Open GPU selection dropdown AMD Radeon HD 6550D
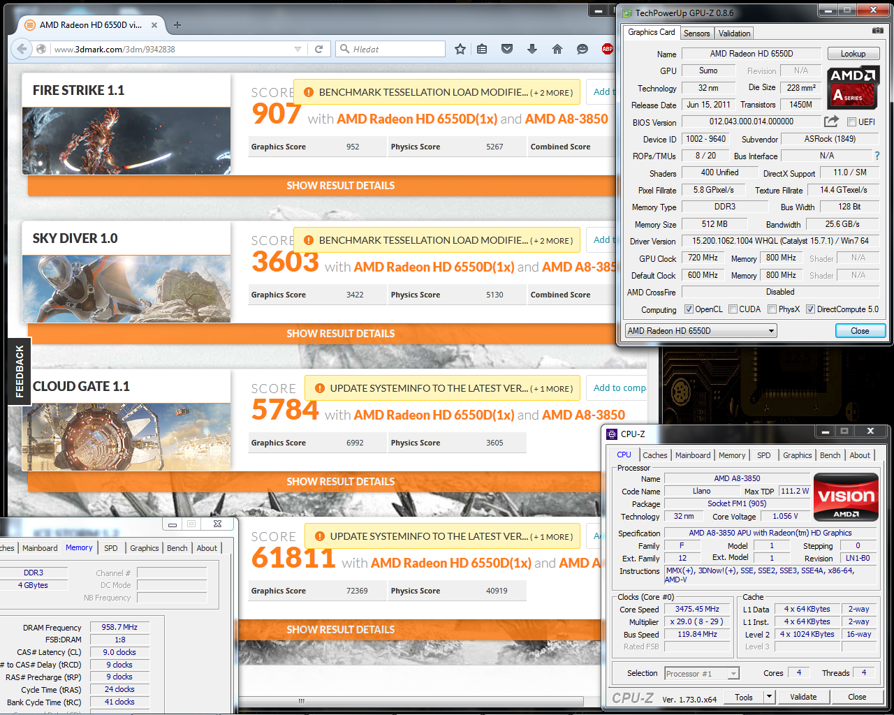The image size is (894, 715). pyautogui.click(x=701, y=331)
